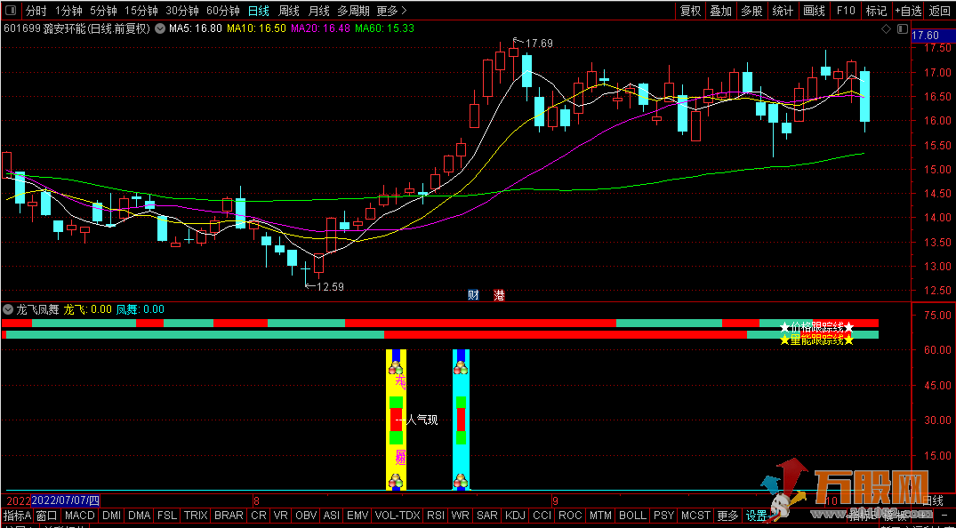Select the 30分钟 period
The image size is (956, 528).
(x=181, y=11)
